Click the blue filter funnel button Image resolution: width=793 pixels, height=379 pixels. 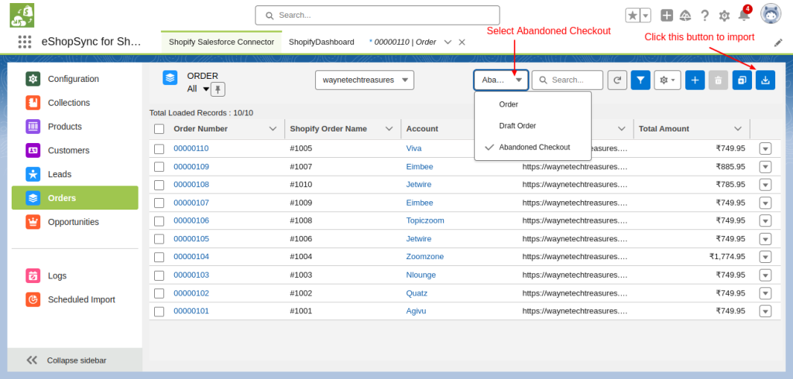(640, 80)
